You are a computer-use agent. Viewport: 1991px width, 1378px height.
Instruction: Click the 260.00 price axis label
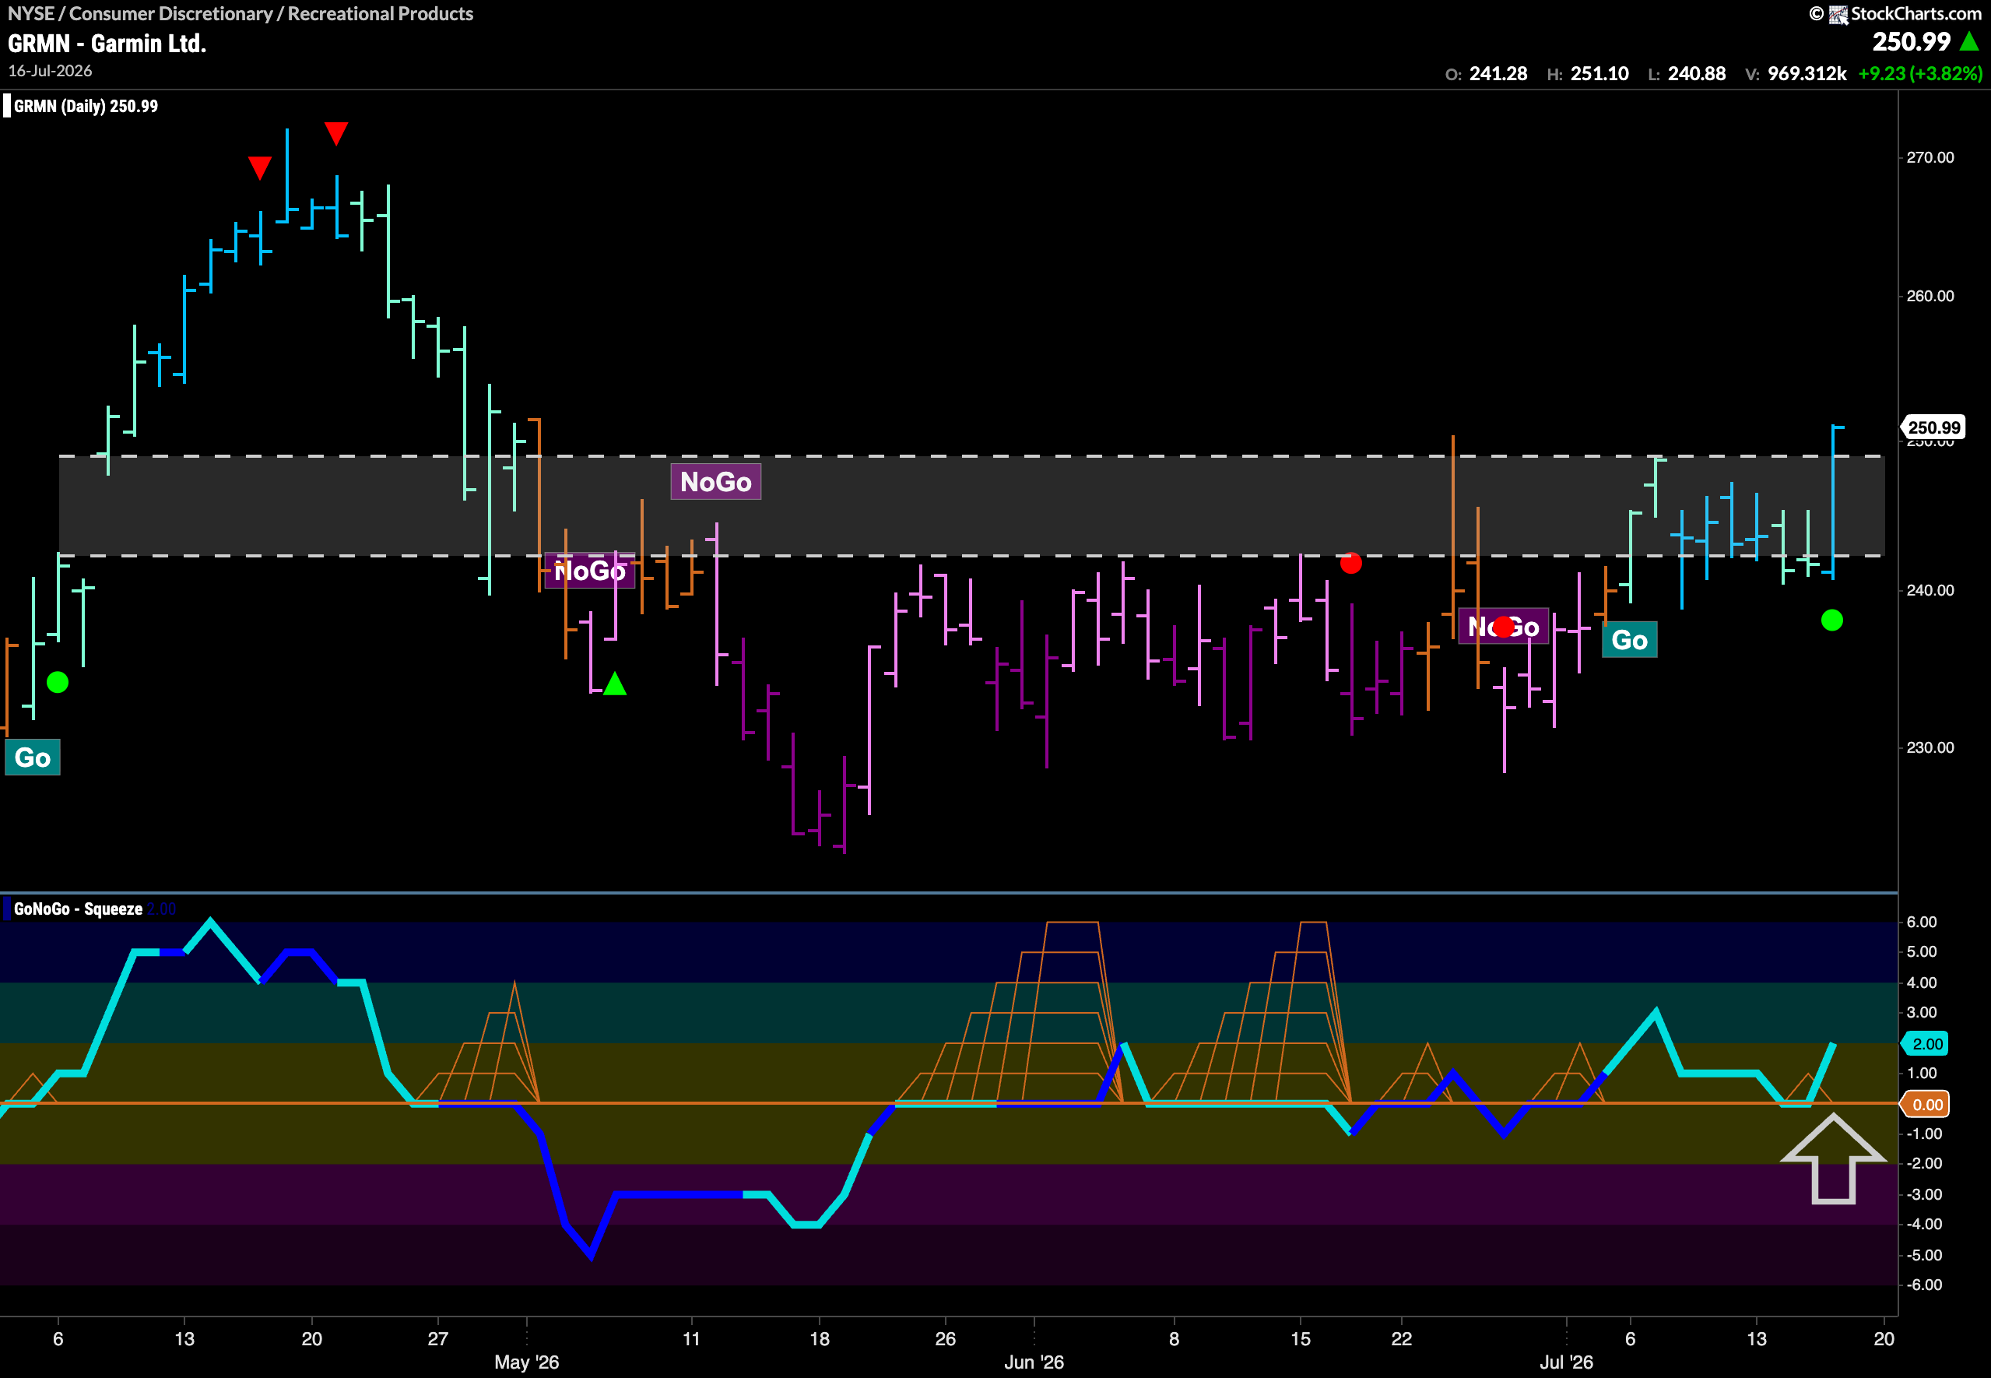coord(1930,295)
